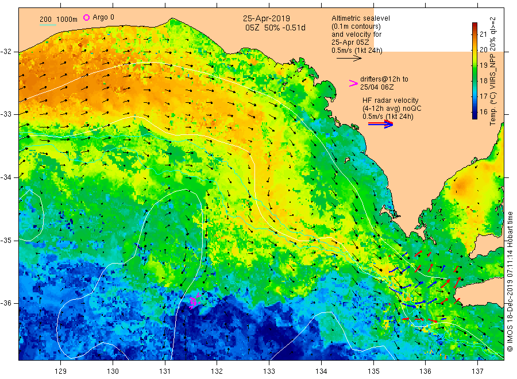Click the magenta drifter arrowhead legend symbol

tap(353, 83)
